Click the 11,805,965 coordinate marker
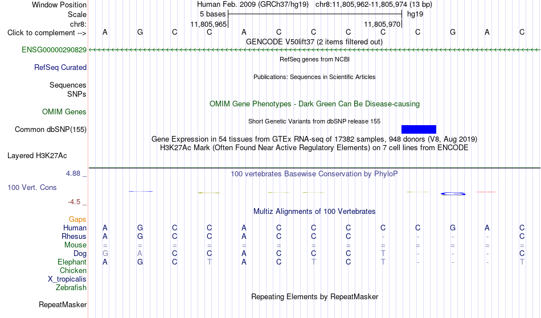The image size is (541, 318). 208,24
